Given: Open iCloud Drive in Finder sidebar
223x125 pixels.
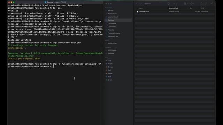Looking at the screenshot, I should [x=112, y=43].
